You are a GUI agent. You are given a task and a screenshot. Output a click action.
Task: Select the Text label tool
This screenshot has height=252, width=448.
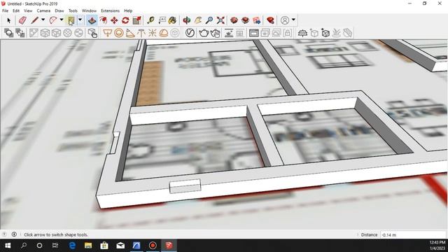[x=162, y=20]
